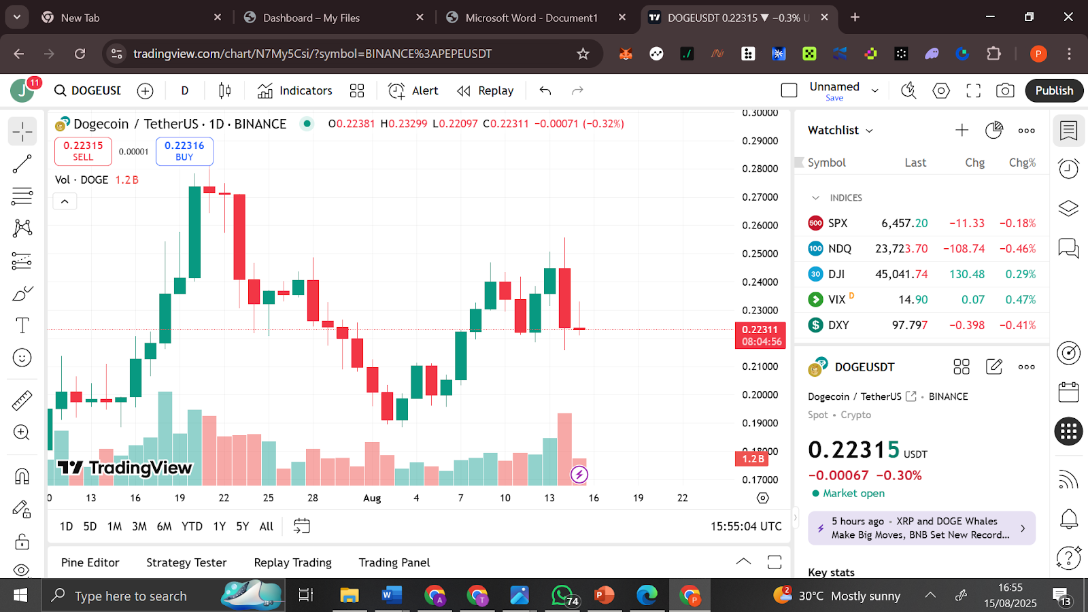Viewport: 1088px width, 612px height.
Task: Click the Publish button
Action: (1054, 90)
